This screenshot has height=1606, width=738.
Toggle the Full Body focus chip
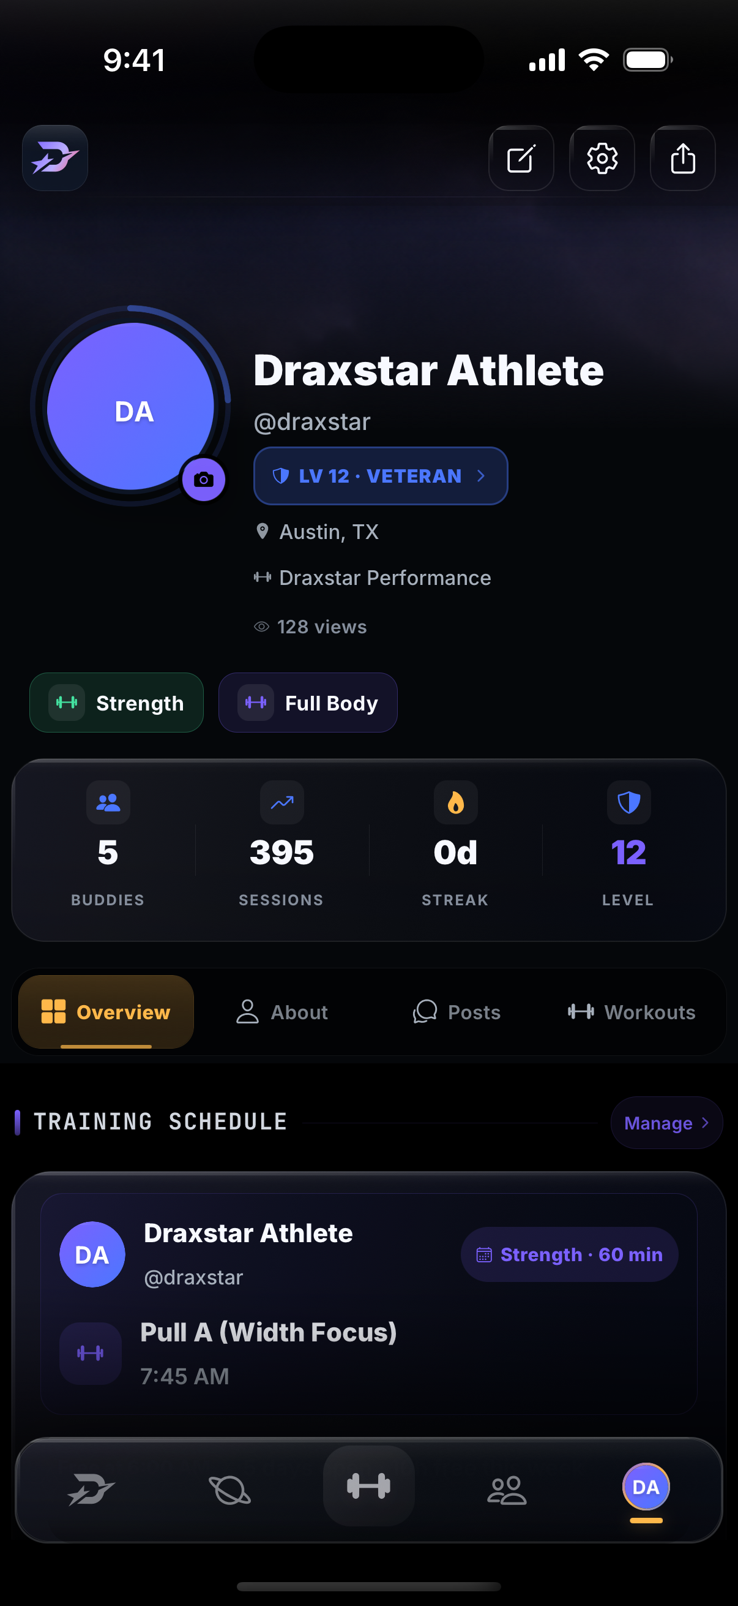[308, 703]
